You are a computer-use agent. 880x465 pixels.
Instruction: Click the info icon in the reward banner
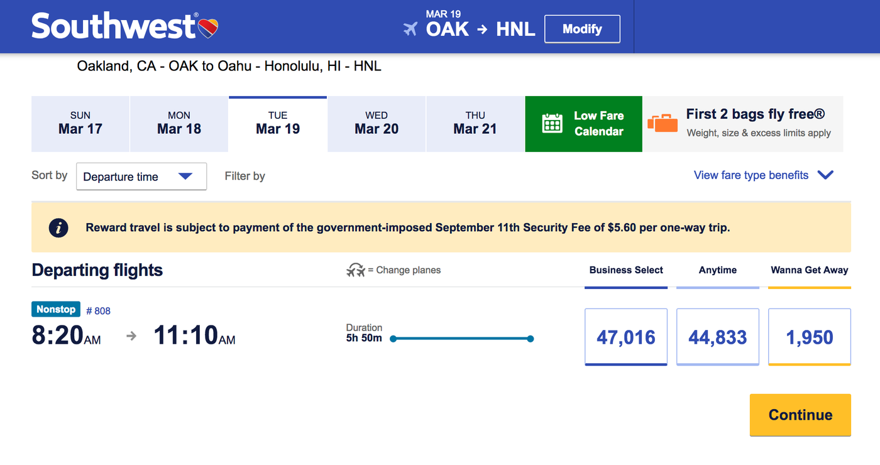coord(58,227)
